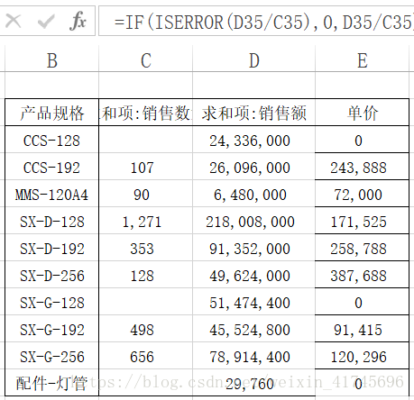
Task: Select cell SX-G-128
Action: [51, 302]
